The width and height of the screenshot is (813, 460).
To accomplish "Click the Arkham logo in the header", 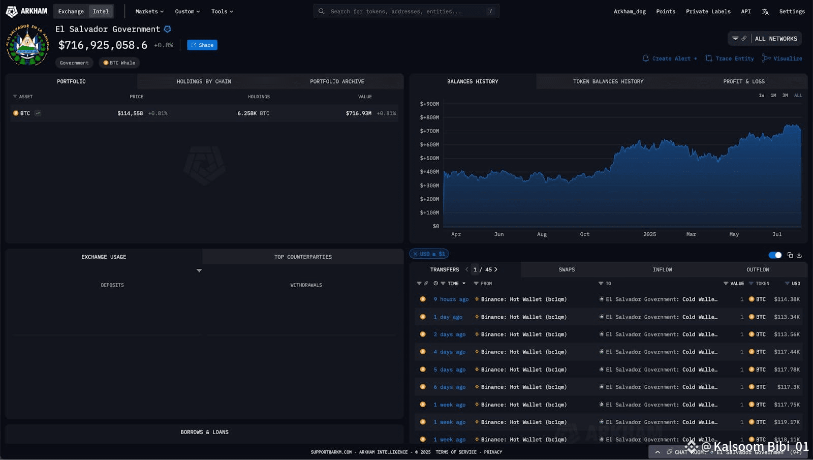I will point(26,11).
